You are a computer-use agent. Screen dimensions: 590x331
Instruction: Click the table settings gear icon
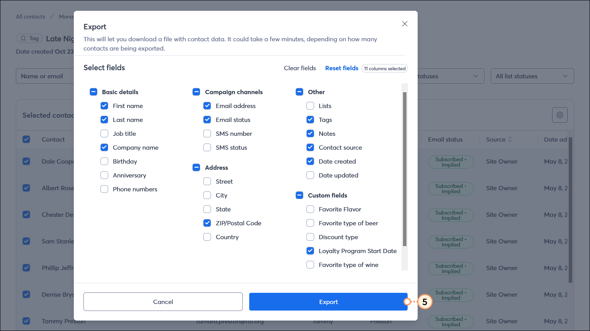tap(559, 115)
